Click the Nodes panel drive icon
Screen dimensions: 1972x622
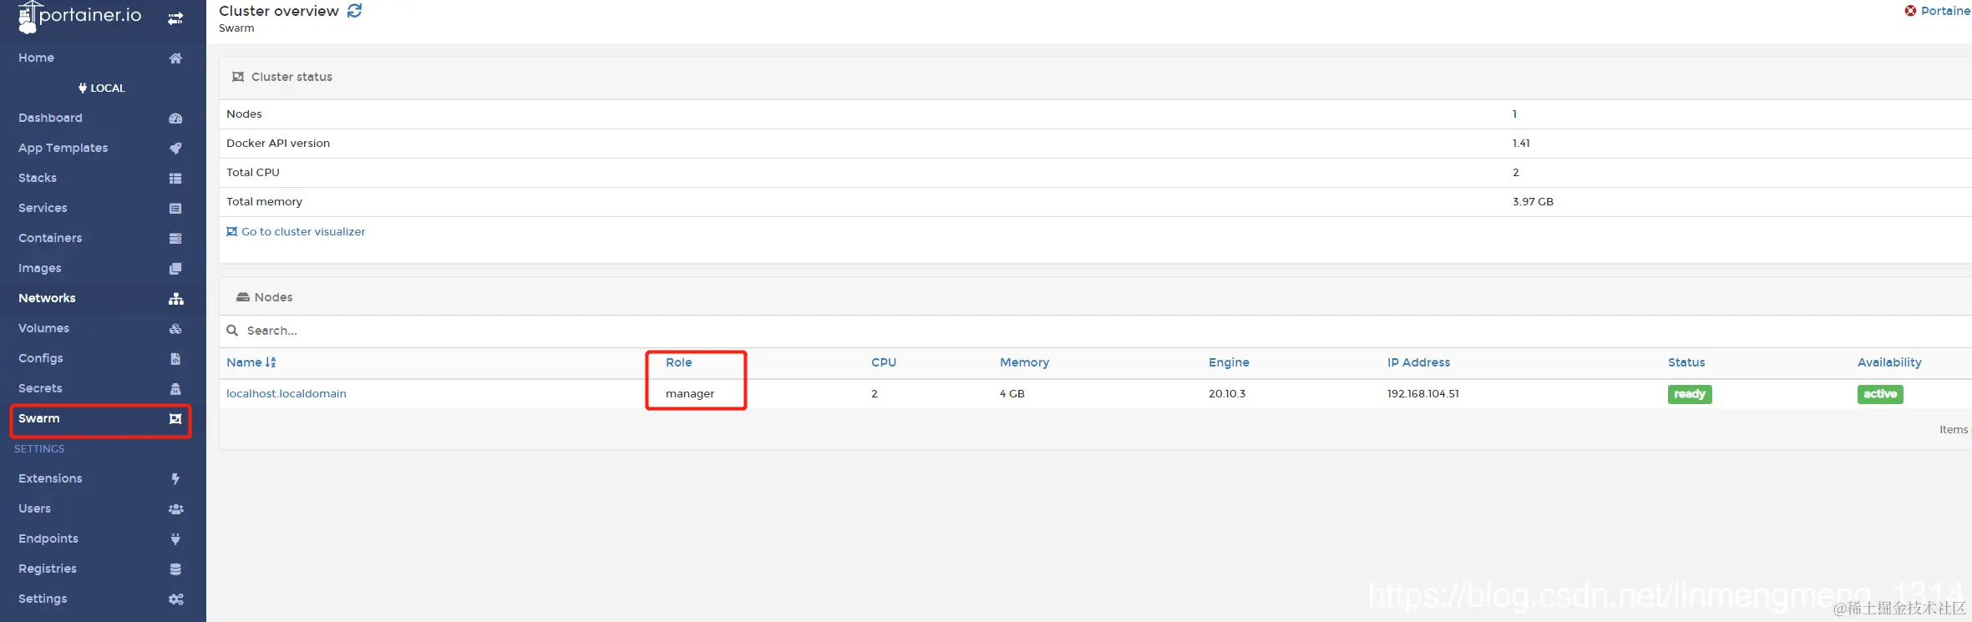[x=243, y=297]
